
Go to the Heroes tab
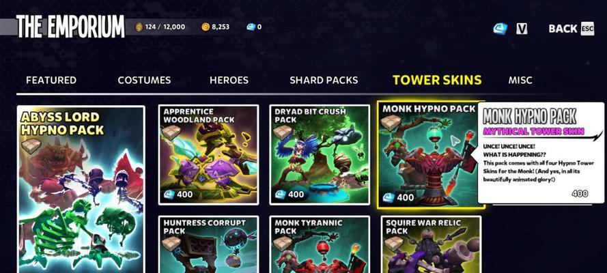coord(229,80)
